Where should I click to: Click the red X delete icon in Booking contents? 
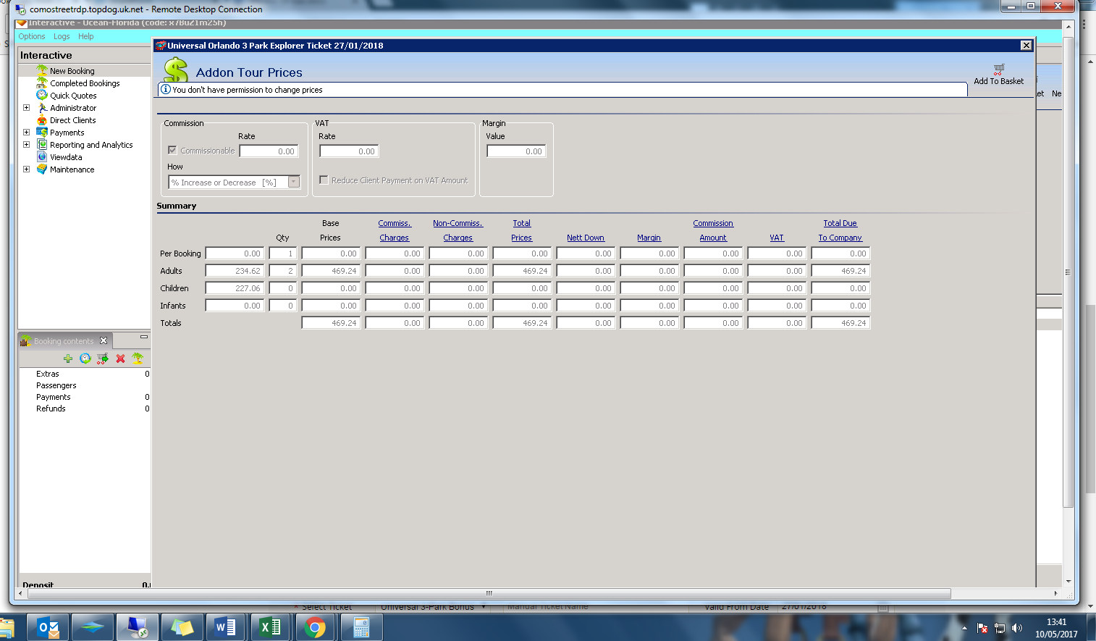120,359
